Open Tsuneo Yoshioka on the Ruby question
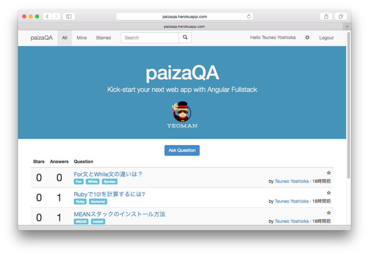The height and width of the screenshot is (256, 369). (x=292, y=201)
